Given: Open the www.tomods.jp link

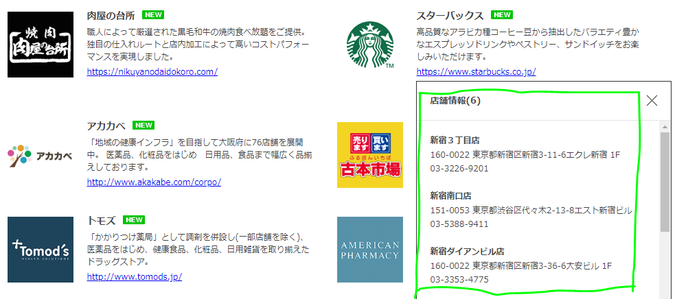Looking at the screenshot, I should tap(135, 276).
